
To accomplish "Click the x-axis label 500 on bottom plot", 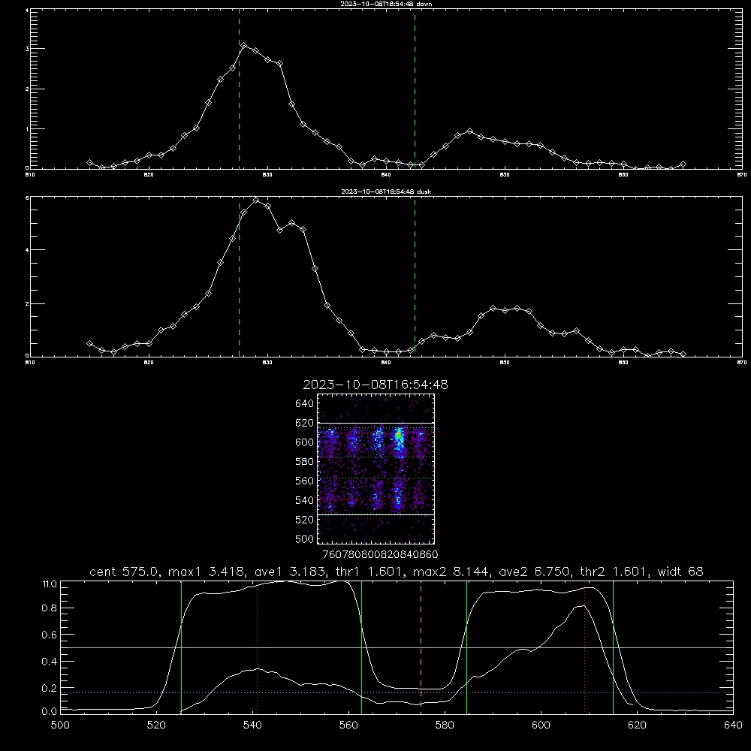I will (60, 725).
